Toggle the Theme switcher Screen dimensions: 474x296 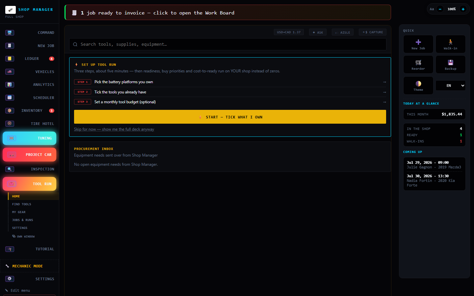(x=418, y=86)
